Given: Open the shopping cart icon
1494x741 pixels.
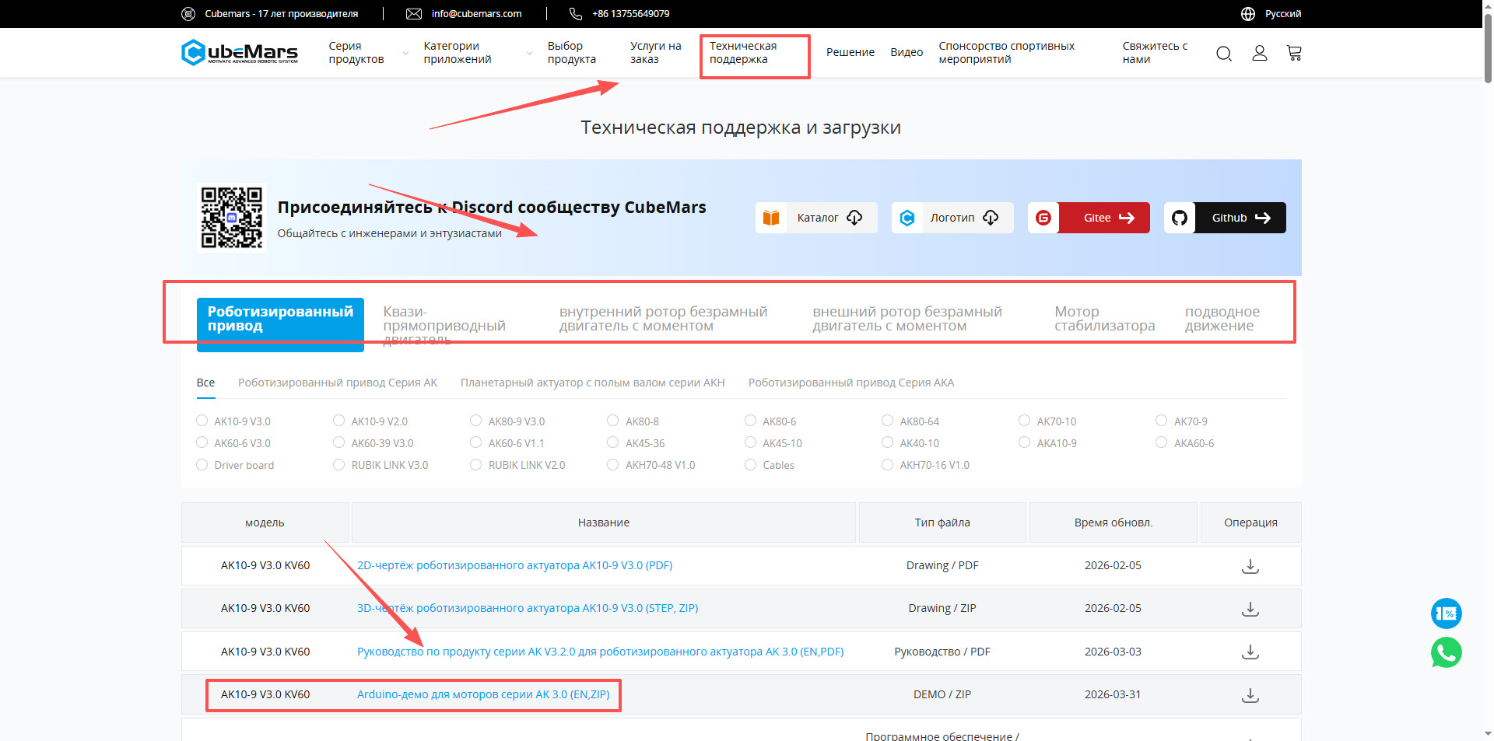Looking at the screenshot, I should coord(1294,53).
